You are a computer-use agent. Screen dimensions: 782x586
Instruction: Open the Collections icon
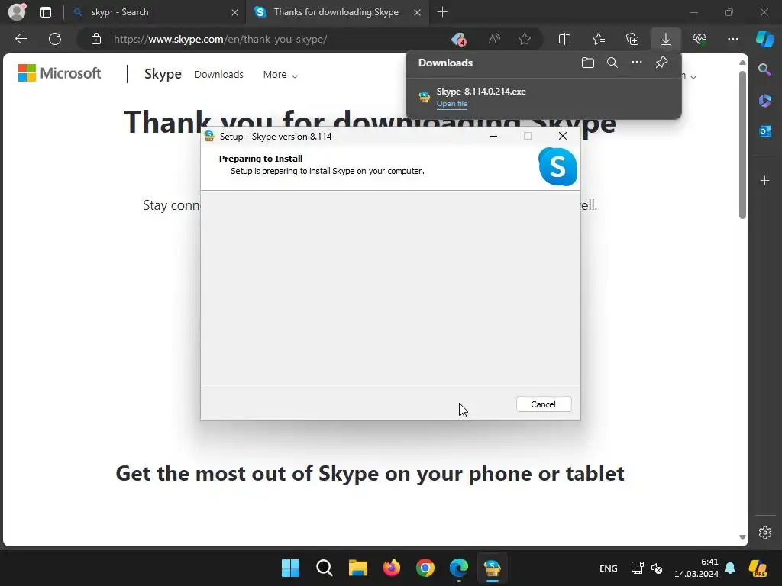point(632,39)
